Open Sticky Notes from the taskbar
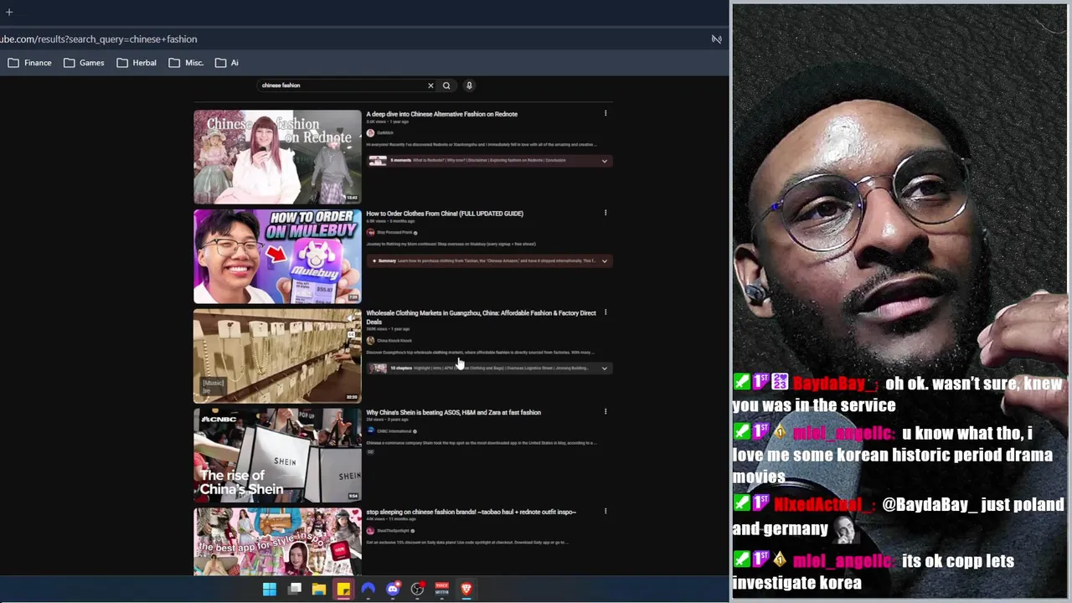Viewport: 1072px width, 603px height. [343, 590]
